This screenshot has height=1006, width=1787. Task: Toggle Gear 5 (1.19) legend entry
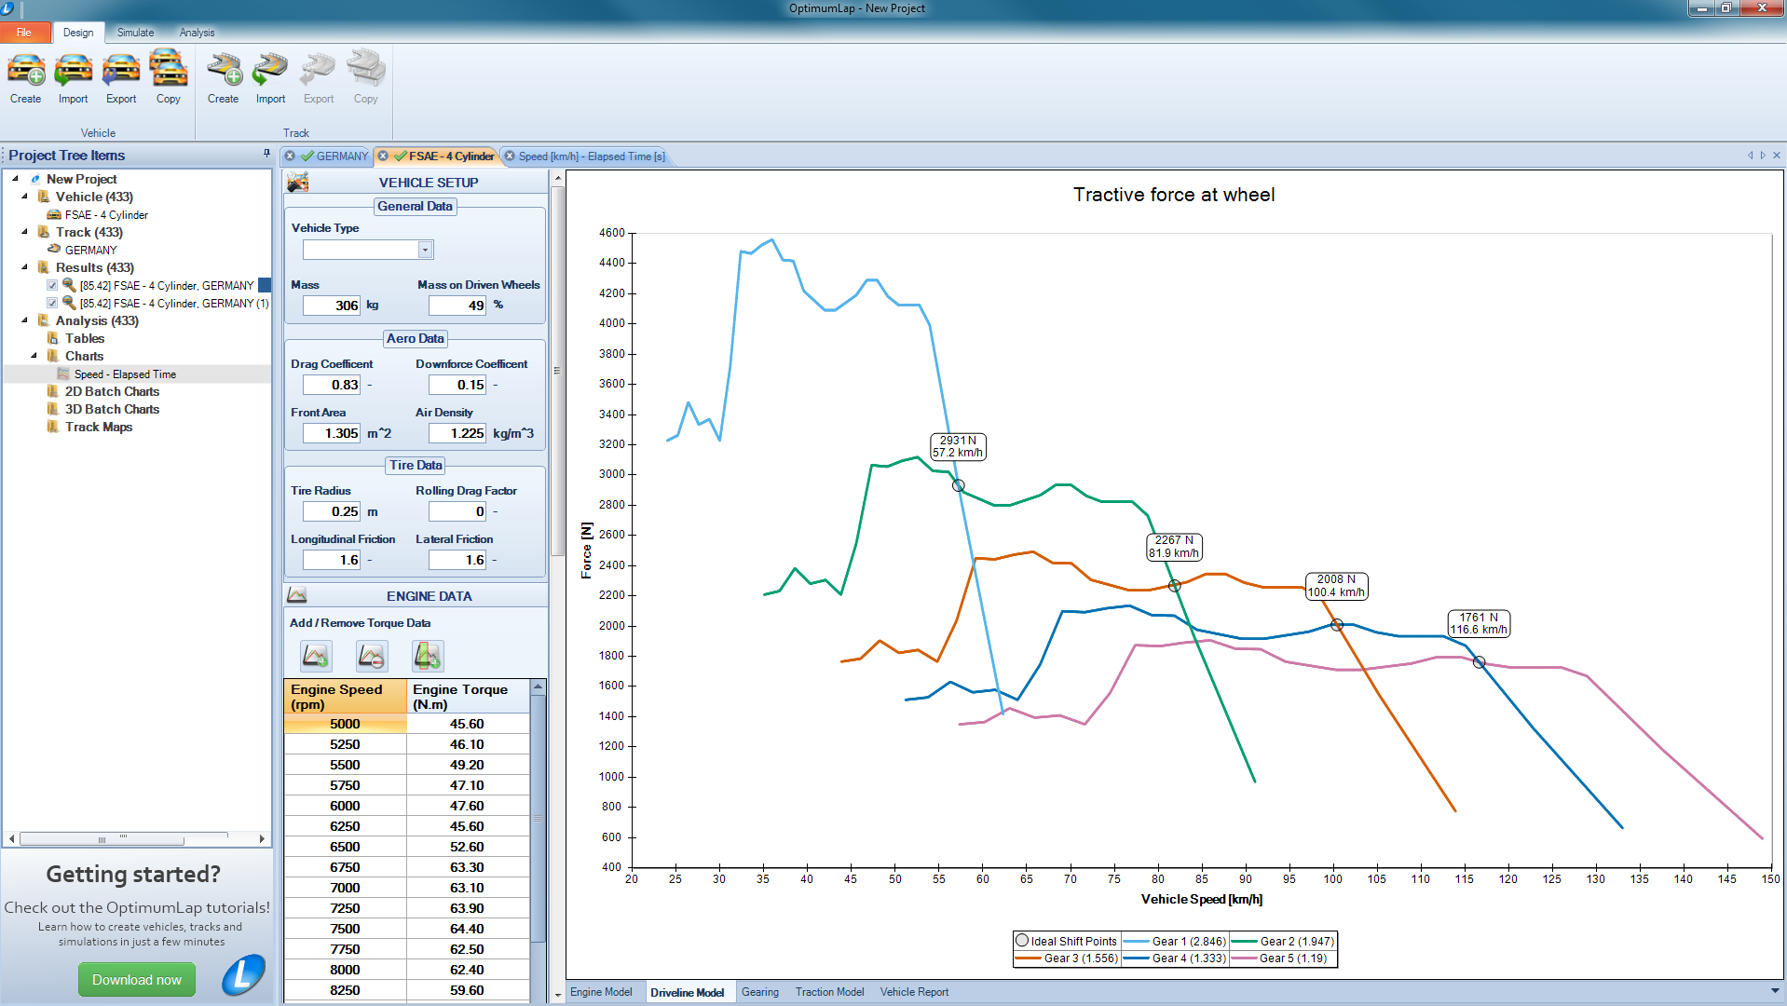pos(1283,958)
